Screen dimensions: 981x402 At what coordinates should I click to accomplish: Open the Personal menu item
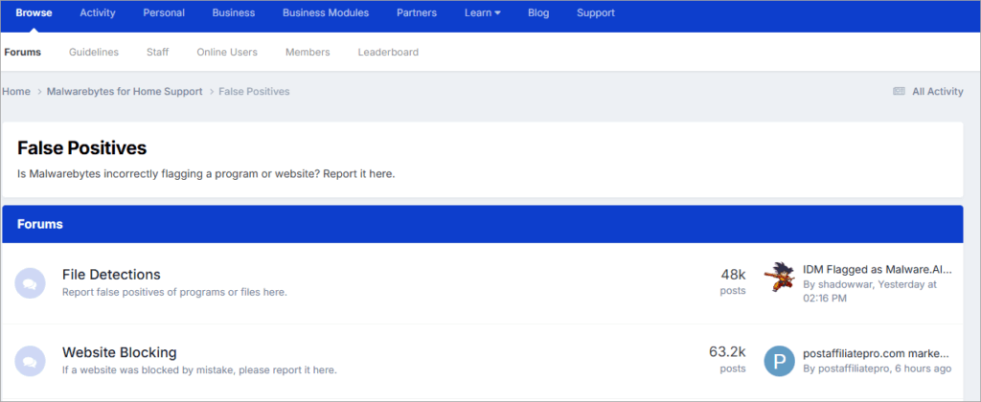(x=164, y=12)
